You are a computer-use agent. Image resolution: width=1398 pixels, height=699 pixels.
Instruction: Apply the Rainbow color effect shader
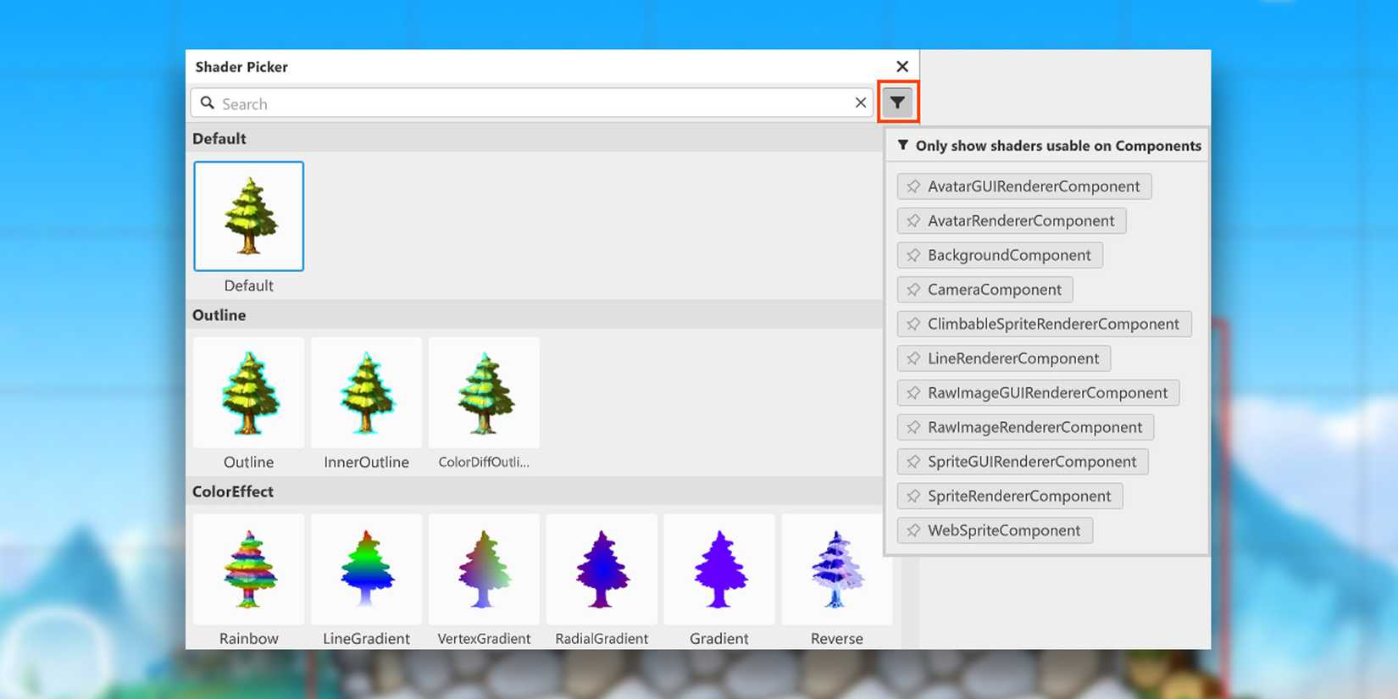(248, 569)
